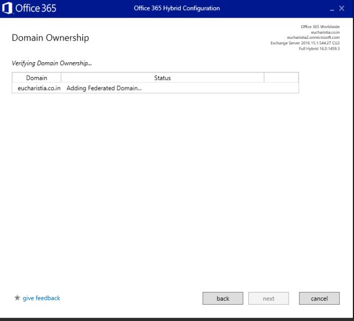This screenshot has width=354, height=321.
Task: Click the Exchange Server 2016 version text
Action: [305, 43]
